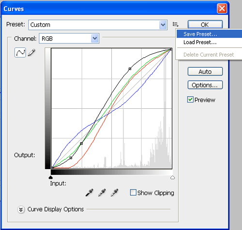Choose Load Preset... from the menu

click(x=209, y=42)
